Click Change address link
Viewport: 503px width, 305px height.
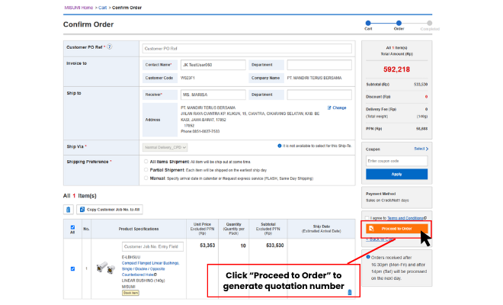[337, 108]
